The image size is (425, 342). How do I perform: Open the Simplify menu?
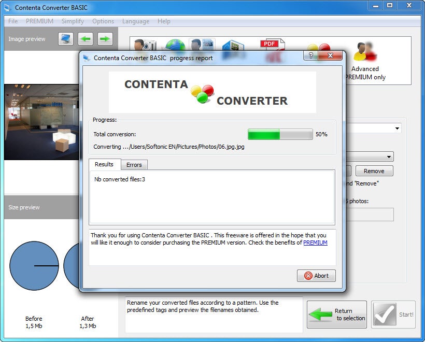coord(73,21)
